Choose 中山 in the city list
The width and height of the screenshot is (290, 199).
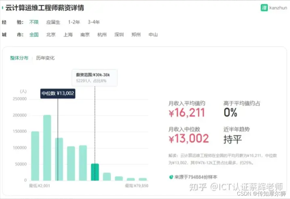(153, 35)
